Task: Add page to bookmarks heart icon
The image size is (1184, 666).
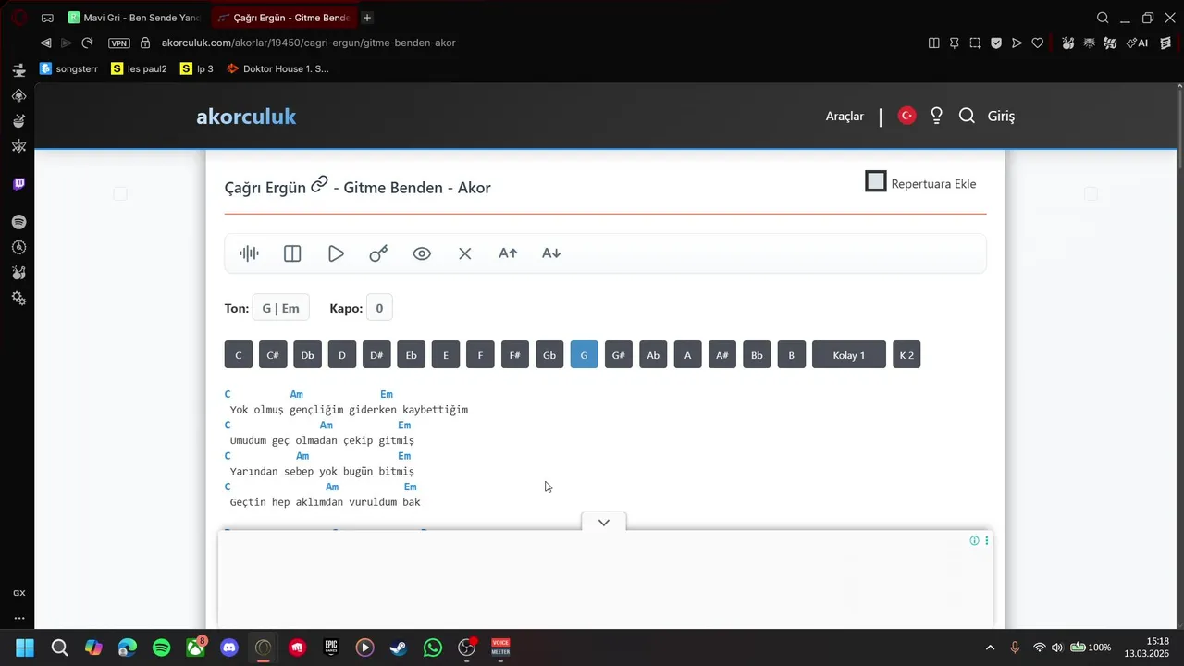Action: pyautogui.click(x=1038, y=43)
